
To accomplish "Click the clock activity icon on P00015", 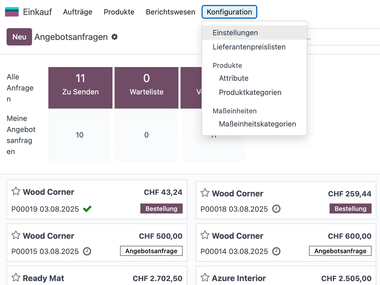I will pos(87,251).
